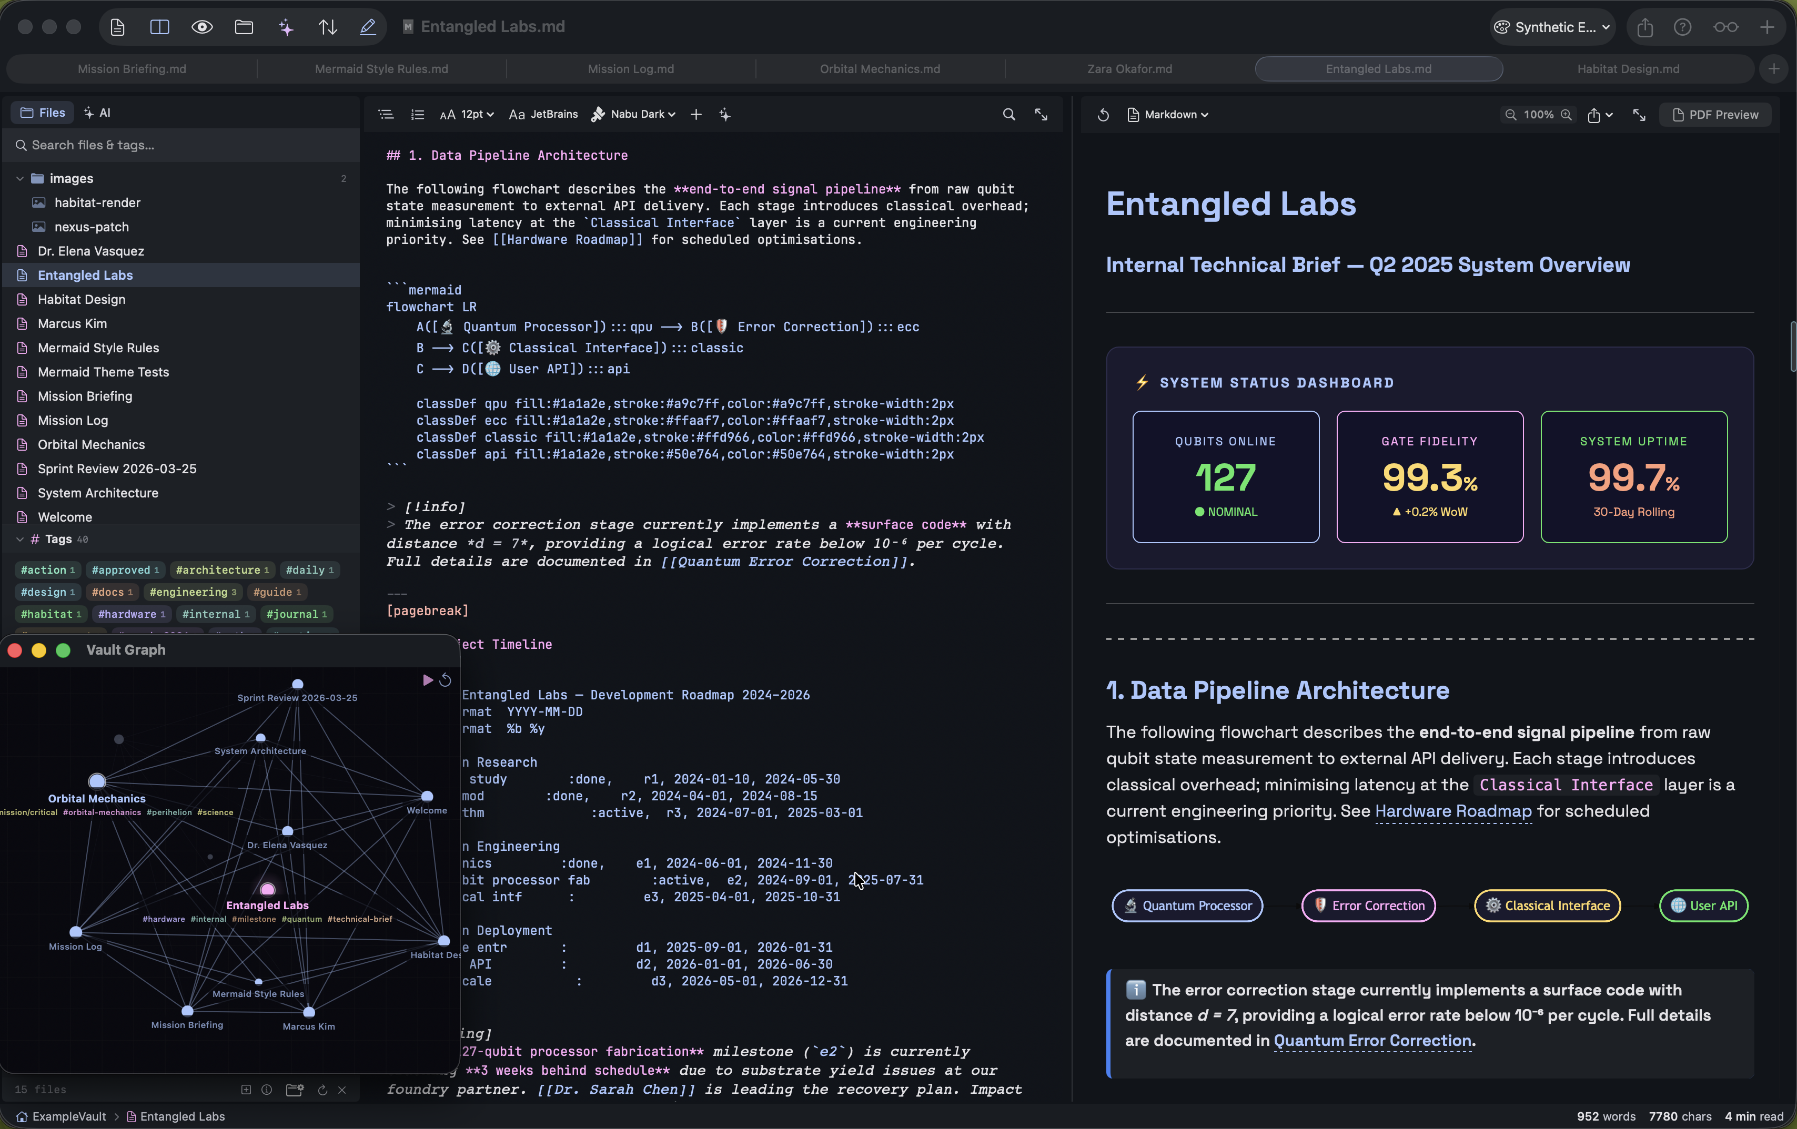Select the Files sidebar tab
Viewport: 1797px width, 1129px height.
[43, 113]
